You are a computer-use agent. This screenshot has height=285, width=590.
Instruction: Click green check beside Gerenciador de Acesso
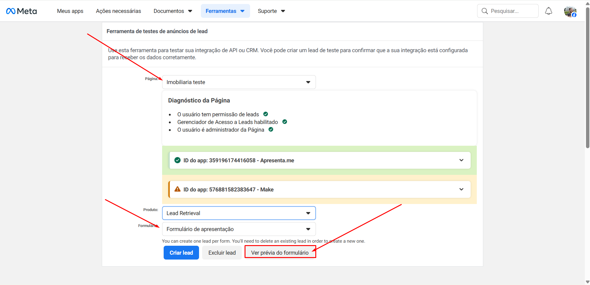point(285,122)
